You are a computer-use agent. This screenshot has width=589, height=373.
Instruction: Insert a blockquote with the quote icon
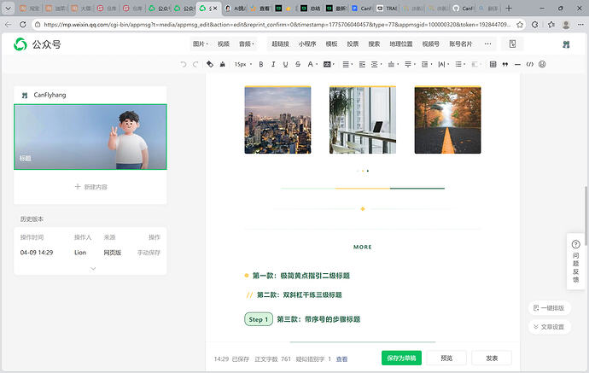click(504, 64)
